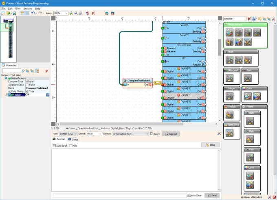Open the Arduino menu

(x=28, y=8)
